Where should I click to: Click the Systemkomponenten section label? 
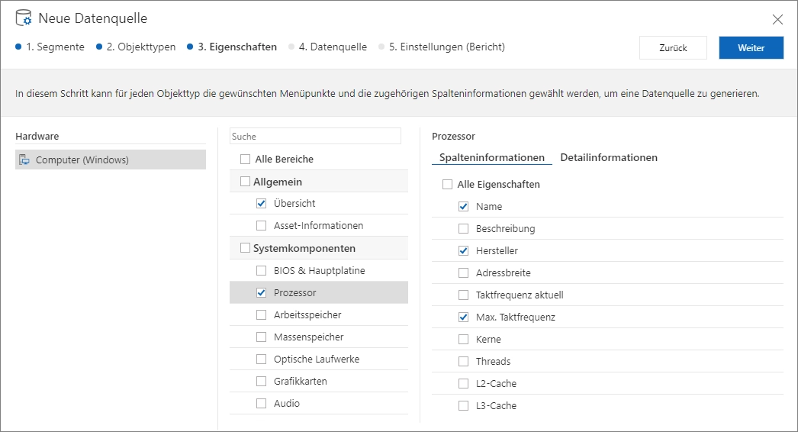[304, 248]
